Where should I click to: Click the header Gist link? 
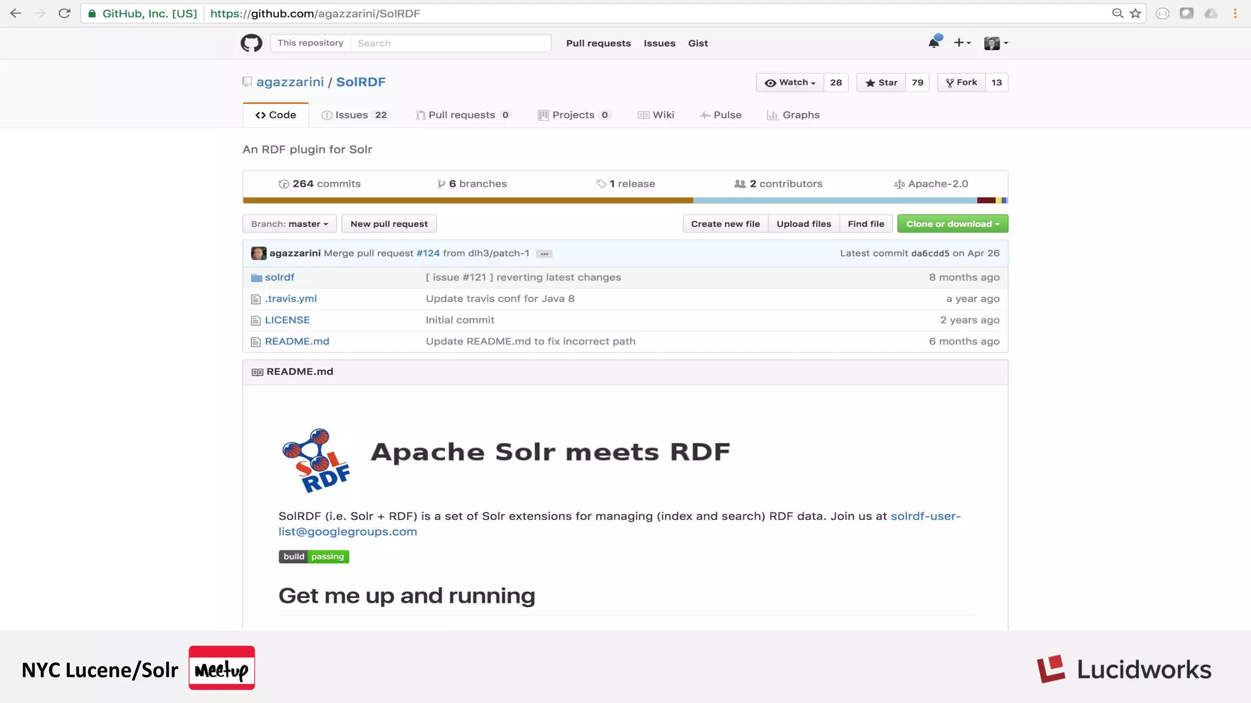click(x=698, y=43)
